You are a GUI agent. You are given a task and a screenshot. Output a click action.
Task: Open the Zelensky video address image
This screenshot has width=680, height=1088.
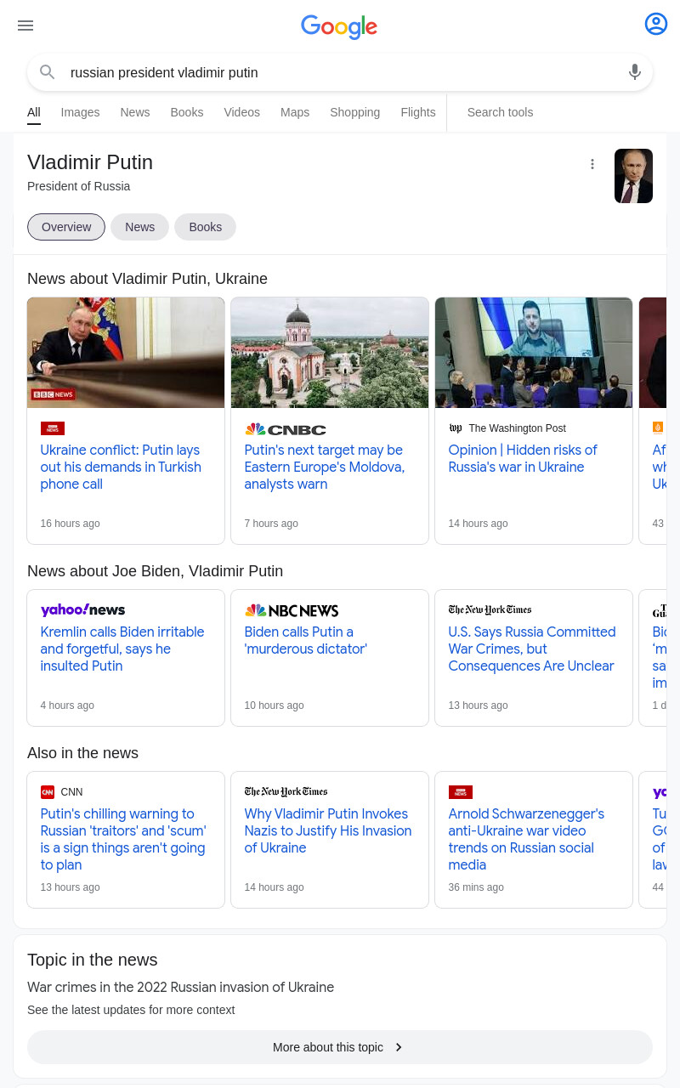[x=534, y=353]
